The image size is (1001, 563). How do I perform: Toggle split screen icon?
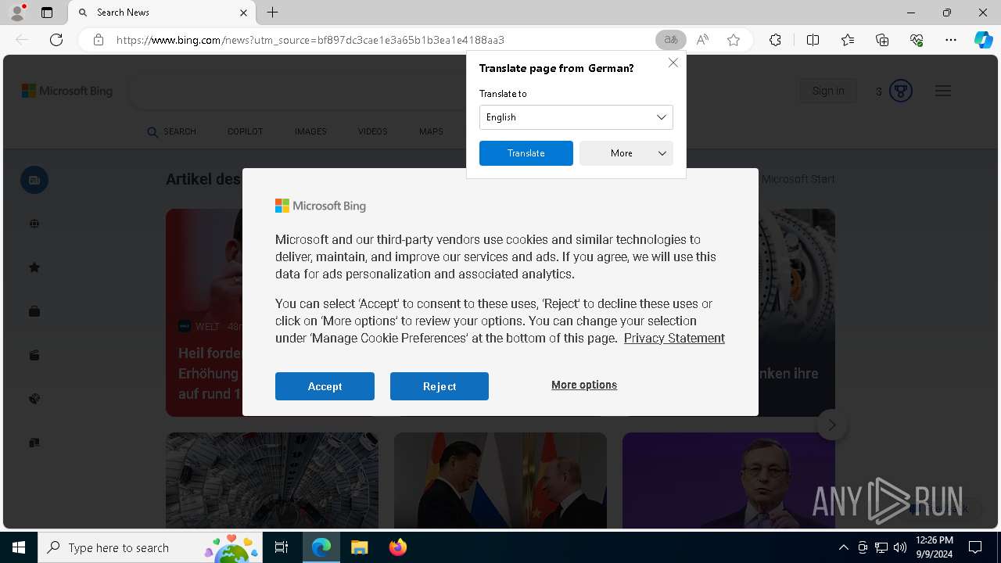(813, 40)
